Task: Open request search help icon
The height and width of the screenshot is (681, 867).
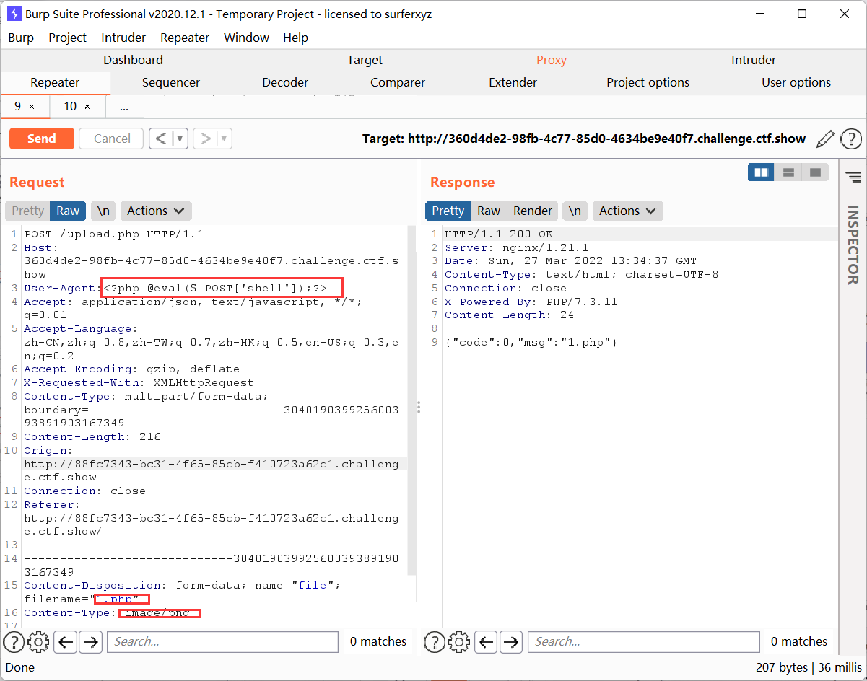Action: (14, 641)
